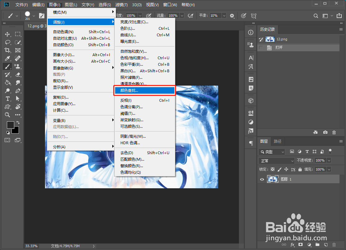The height and width of the screenshot is (250, 346).
Task: Add layer style fx icon
Action: 293,244
